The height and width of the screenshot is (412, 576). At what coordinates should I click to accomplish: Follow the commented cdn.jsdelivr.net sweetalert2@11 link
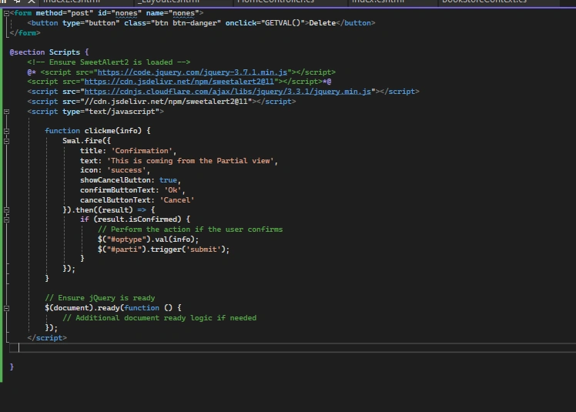tap(179, 82)
